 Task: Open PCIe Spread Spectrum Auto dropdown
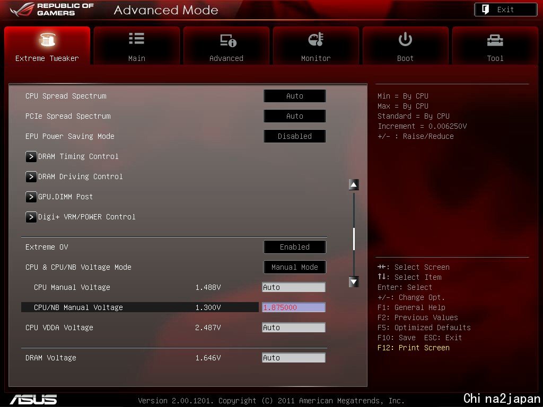pyautogui.click(x=295, y=116)
